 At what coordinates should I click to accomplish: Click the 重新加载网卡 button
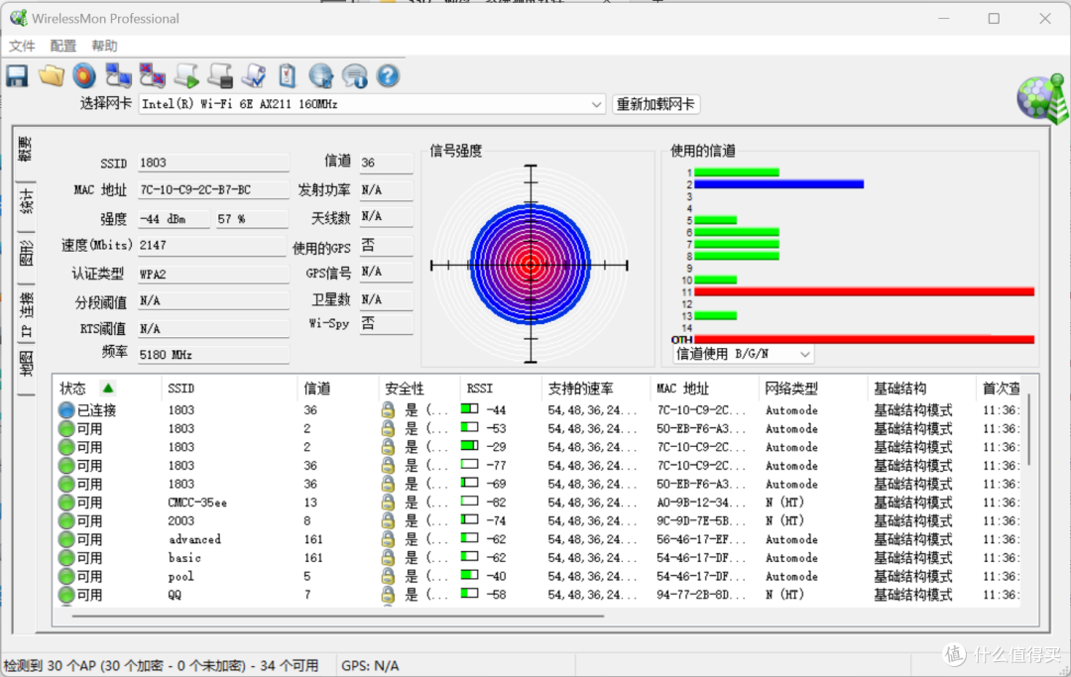click(655, 104)
